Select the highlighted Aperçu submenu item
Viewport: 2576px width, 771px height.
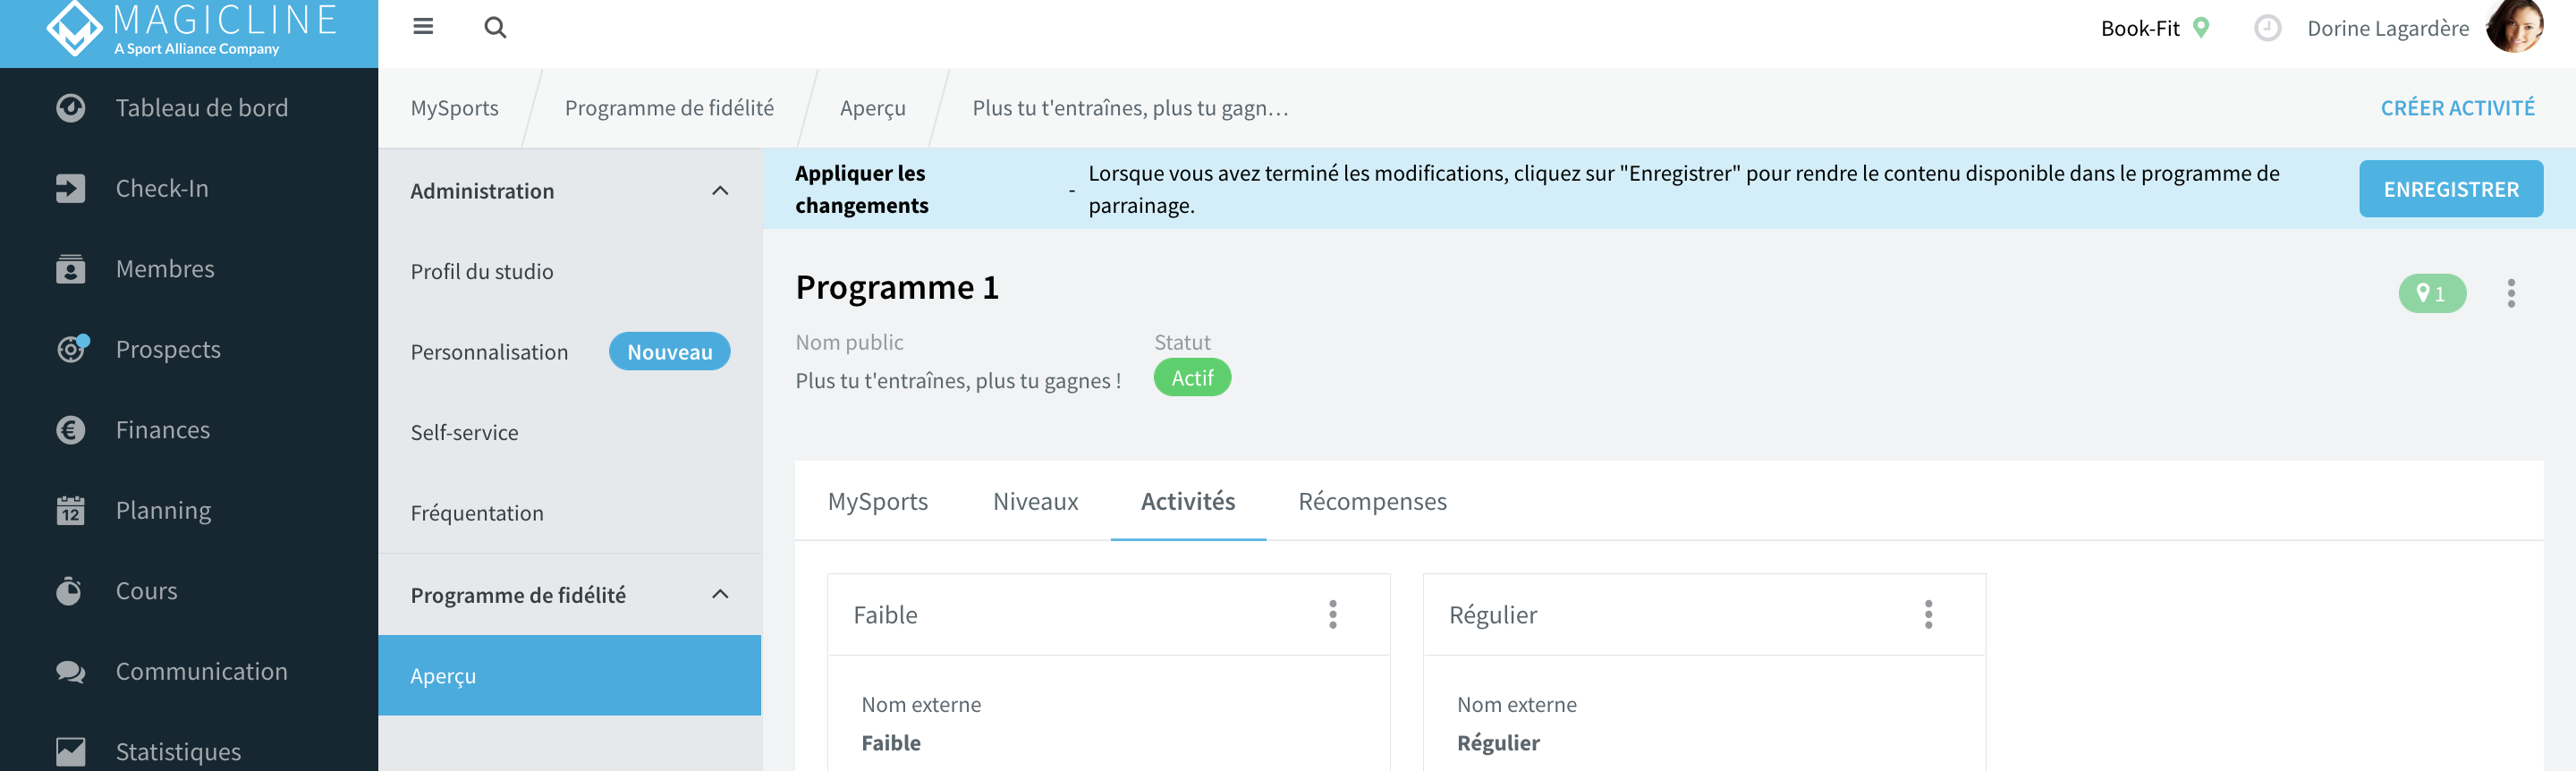[x=570, y=675]
